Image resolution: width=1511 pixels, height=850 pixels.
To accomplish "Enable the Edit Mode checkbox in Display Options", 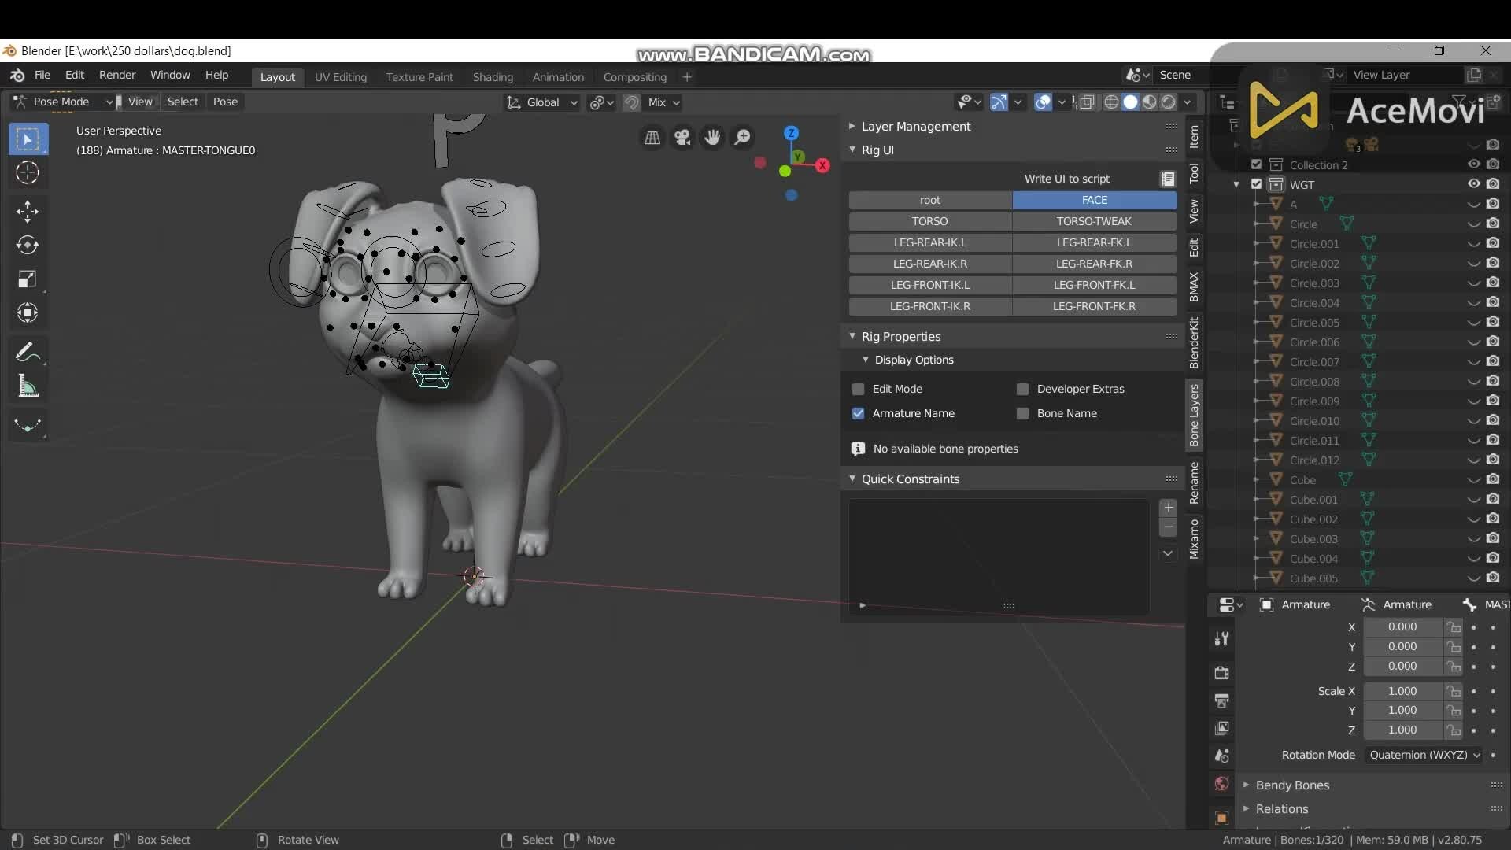I will 858,389.
